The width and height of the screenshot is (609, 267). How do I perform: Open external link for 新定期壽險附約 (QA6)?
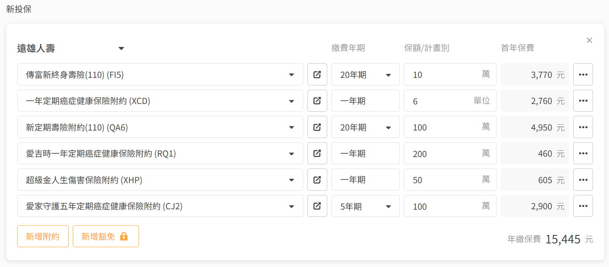coord(317,127)
